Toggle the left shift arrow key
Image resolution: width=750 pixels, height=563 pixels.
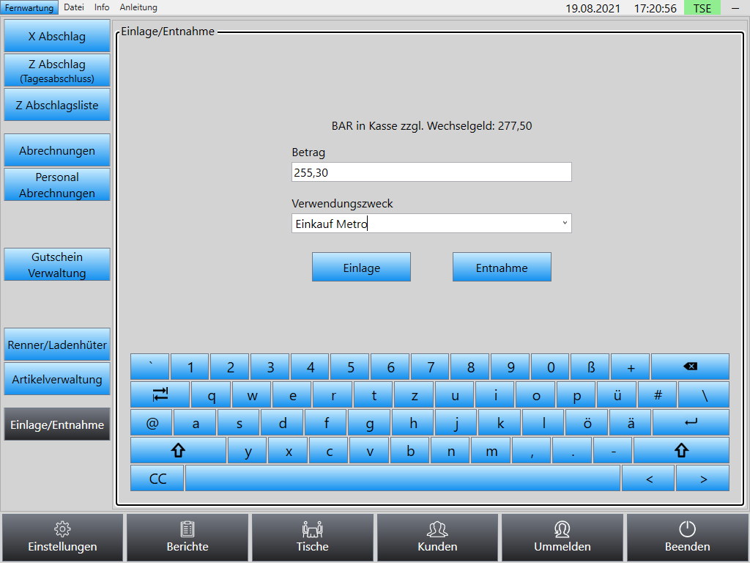click(178, 451)
